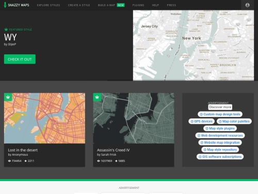Click the Snazzy Maps logo
The width and height of the screenshot is (258, 194).
coord(17,5)
